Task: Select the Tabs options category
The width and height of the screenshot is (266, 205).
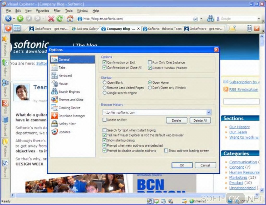Action: coord(72,68)
